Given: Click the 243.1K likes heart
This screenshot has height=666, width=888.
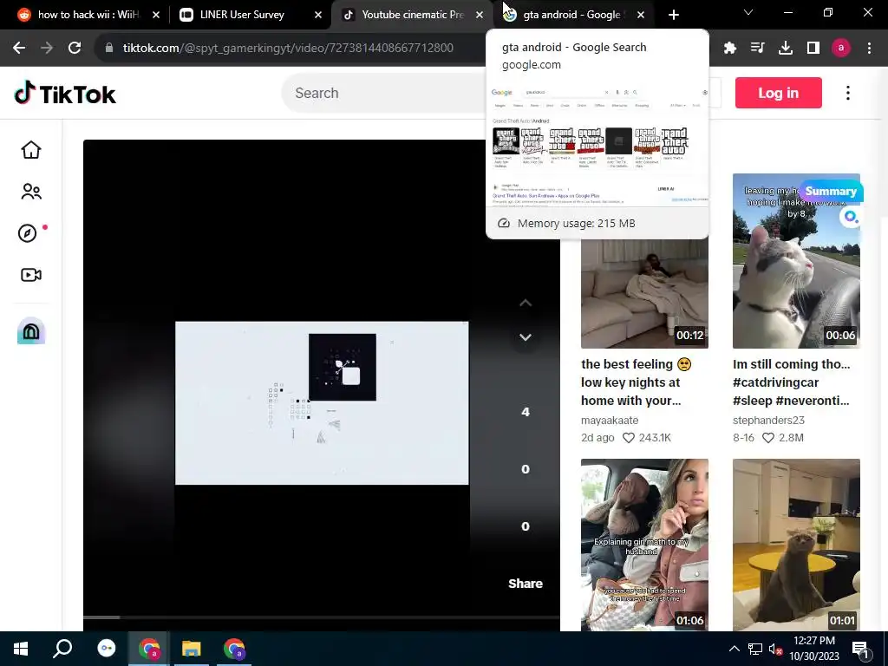Looking at the screenshot, I should pos(629,437).
